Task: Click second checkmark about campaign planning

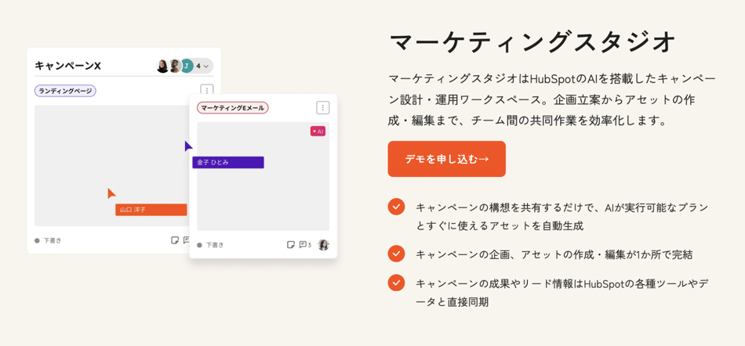Action: (396, 254)
